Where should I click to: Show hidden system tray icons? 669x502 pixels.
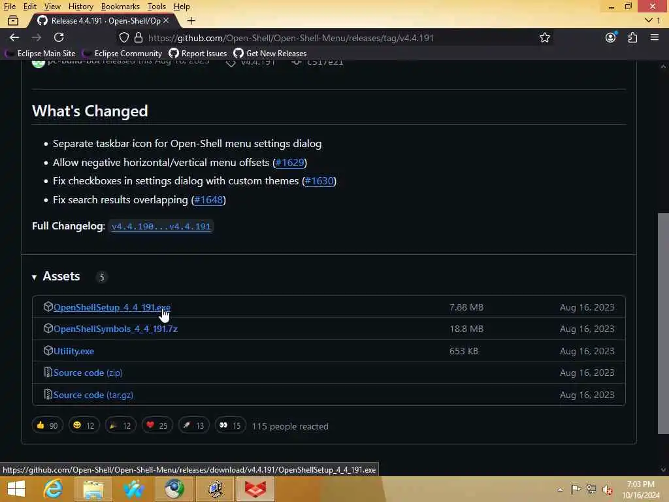click(560, 490)
